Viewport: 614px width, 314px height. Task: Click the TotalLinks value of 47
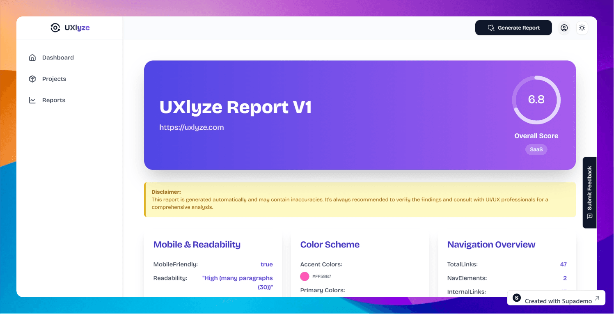click(x=564, y=264)
